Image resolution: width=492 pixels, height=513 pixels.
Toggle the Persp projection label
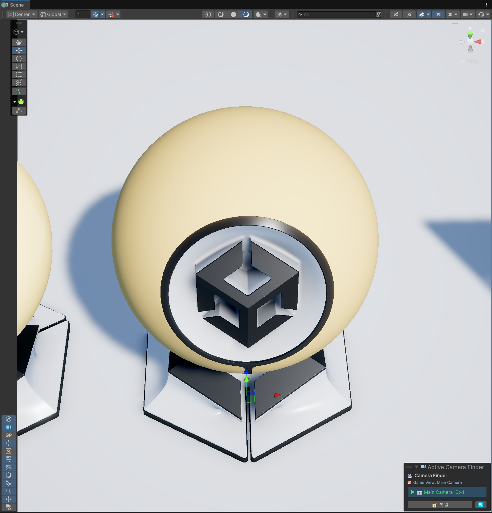point(469,61)
